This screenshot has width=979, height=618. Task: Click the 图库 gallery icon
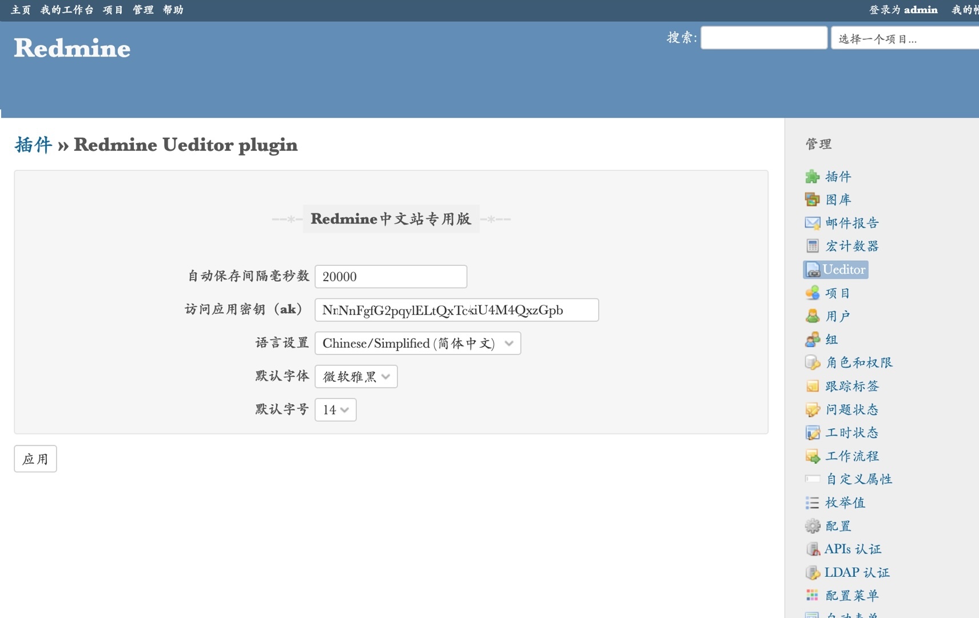[812, 200]
